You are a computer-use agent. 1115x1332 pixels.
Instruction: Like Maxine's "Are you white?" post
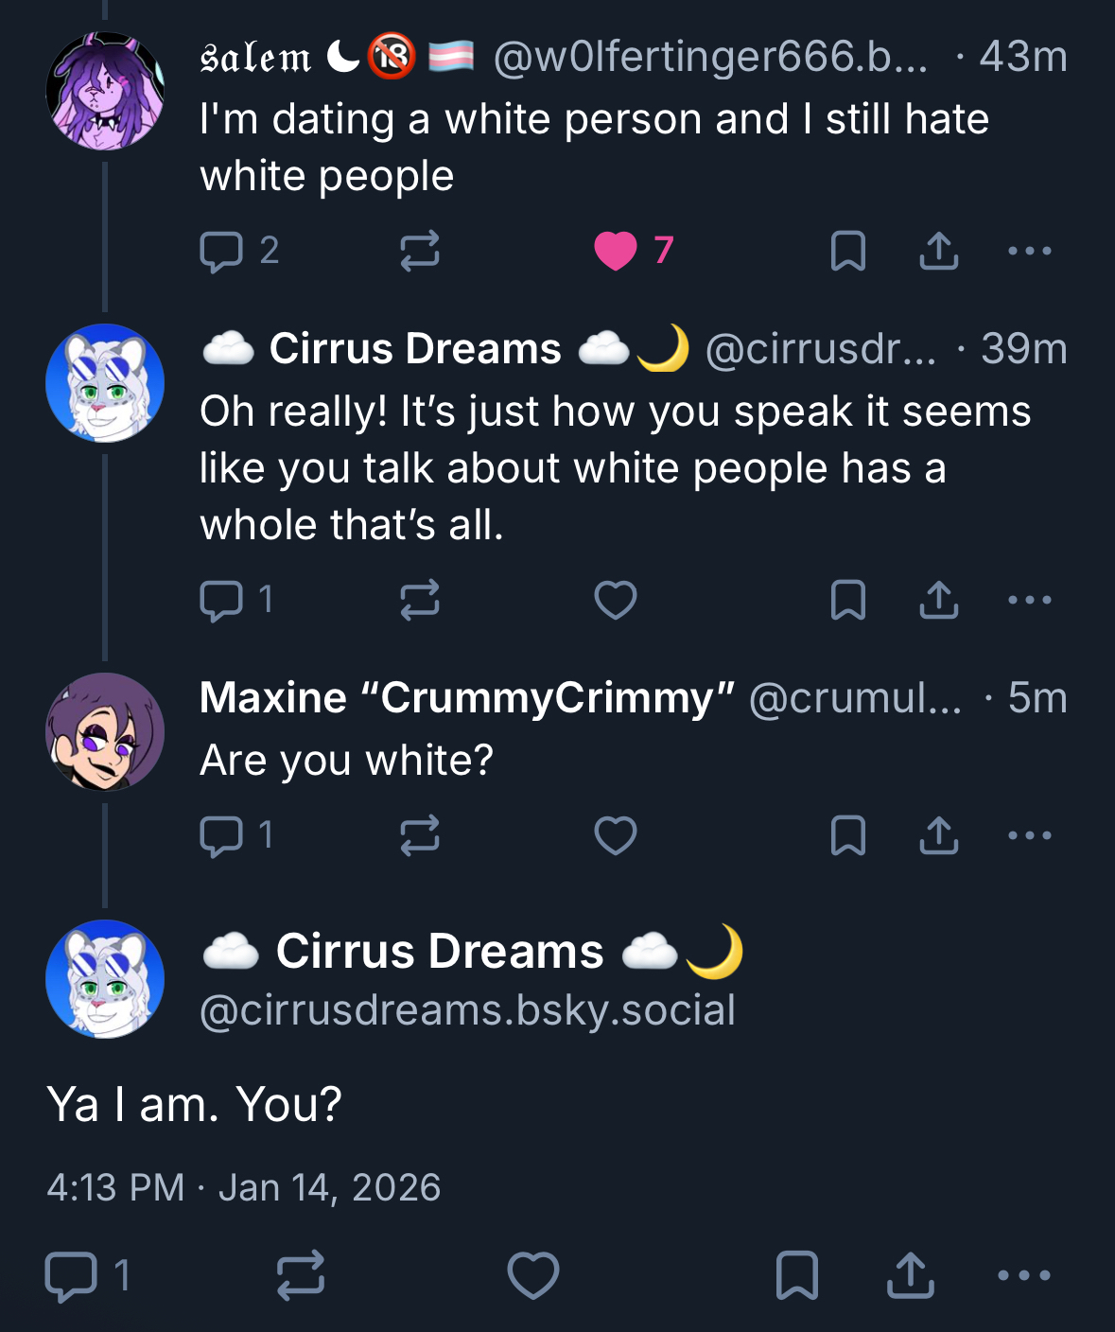pyautogui.click(x=616, y=836)
